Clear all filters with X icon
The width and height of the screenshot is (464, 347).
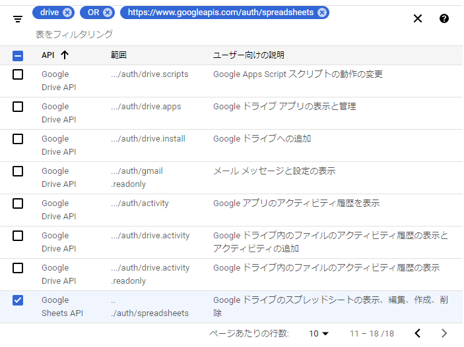tap(418, 18)
